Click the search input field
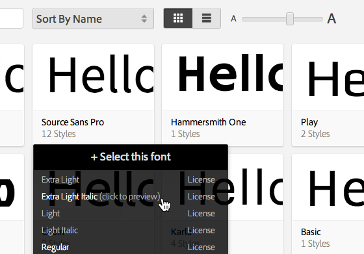 [x=11, y=18]
